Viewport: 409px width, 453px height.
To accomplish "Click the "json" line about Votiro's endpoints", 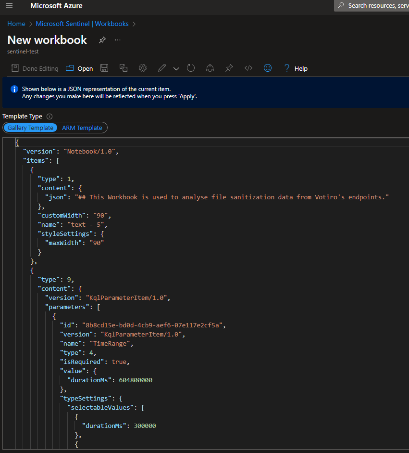I will click(x=217, y=197).
